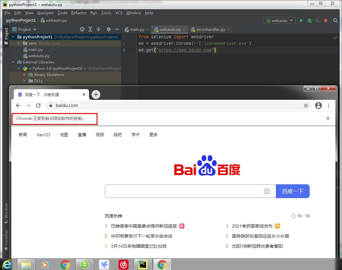The height and width of the screenshot is (270, 342).
Task: Click the 百度一下 search button
Action: pyautogui.click(x=293, y=191)
